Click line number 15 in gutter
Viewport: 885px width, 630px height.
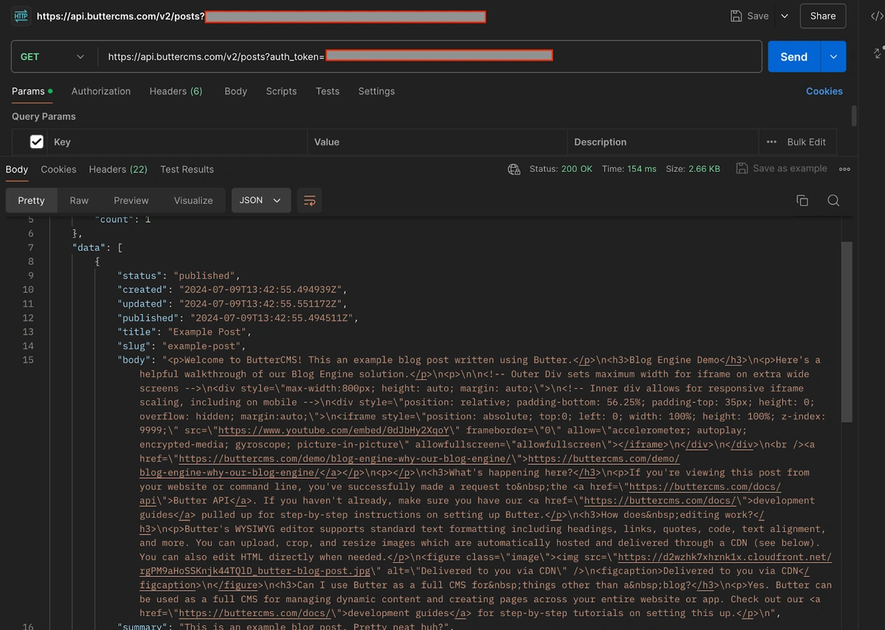point(28,360)
